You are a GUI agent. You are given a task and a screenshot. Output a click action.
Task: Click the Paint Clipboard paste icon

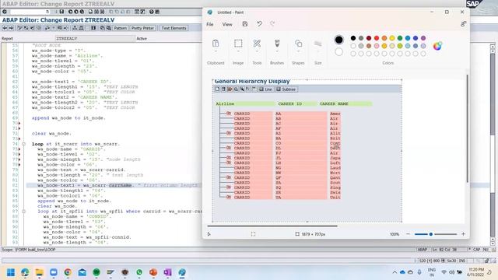tap(216, 44)
